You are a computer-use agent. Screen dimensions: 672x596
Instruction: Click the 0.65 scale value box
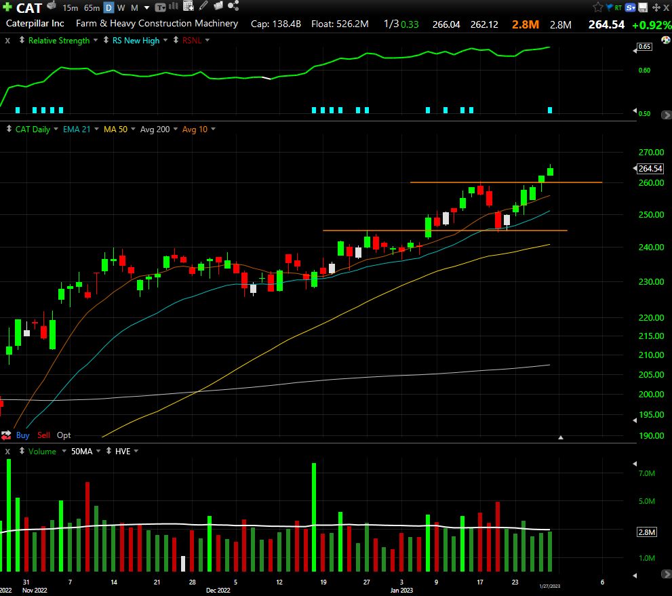pos(645,47)
